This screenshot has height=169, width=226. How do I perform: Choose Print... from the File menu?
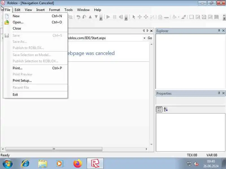35,68
